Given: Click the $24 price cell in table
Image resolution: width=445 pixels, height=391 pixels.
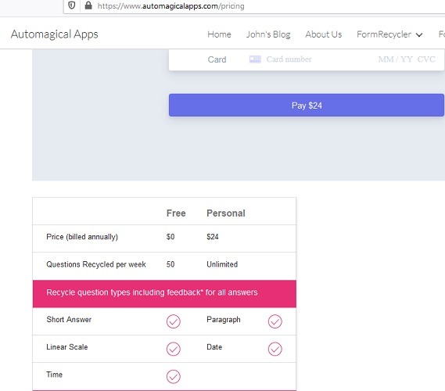Looking at the screenshot, I should tap(213, 237).
